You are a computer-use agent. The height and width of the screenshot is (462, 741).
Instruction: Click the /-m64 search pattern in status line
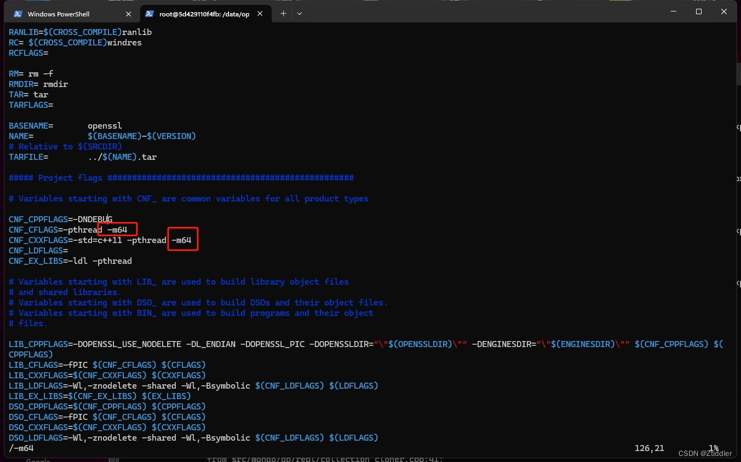[21, 448]
